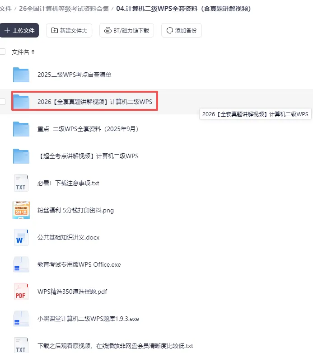Toggle the select-all checkbox beside 文件名
The image size is (313, 353).
tap(2, 52)
